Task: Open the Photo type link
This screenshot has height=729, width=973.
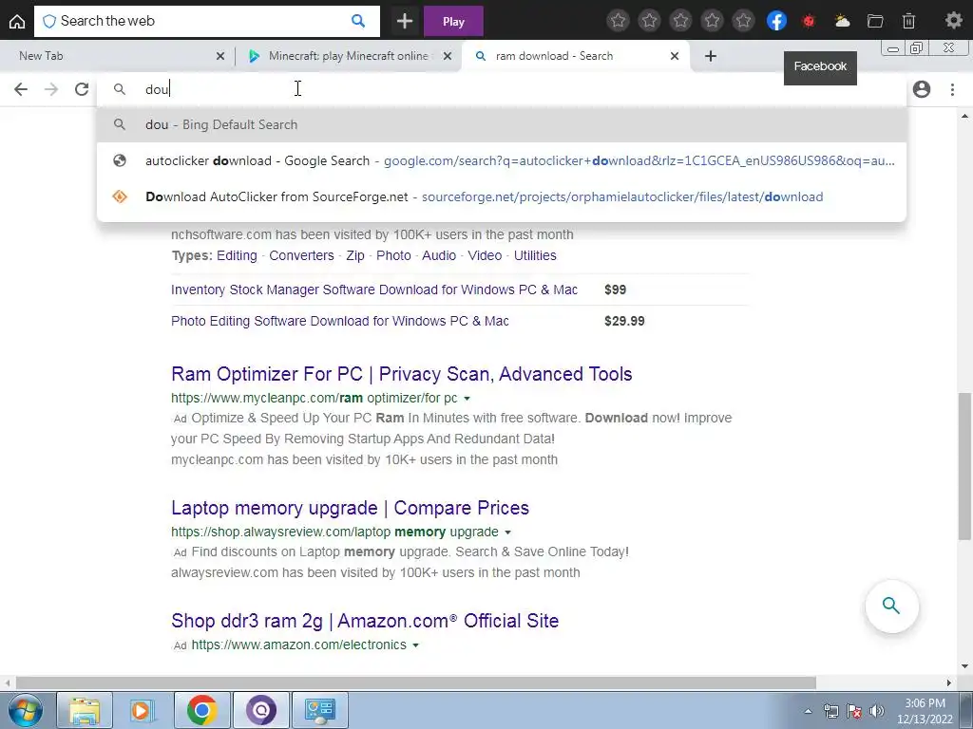Action: (x=393, y=255)
